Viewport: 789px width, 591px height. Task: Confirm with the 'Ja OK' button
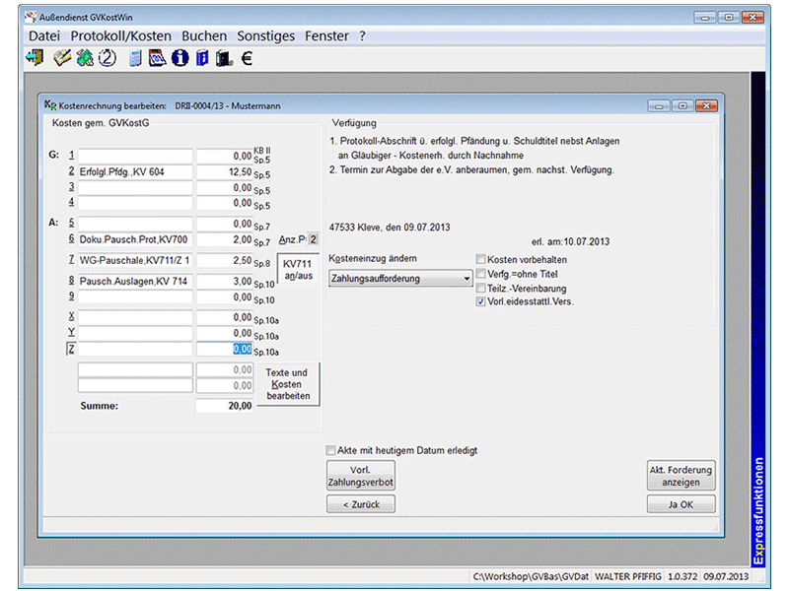[681, 504]
